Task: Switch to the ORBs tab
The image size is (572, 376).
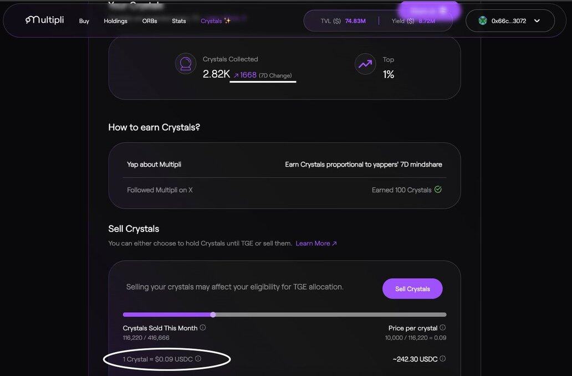Action: click(x=150, y=21)
